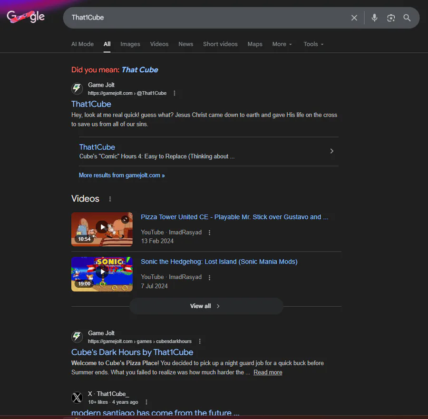This screenshot has height=419, width=428.
Task: Click 'X · That1Cube_' source label
Action: click(x=108, y=394)
